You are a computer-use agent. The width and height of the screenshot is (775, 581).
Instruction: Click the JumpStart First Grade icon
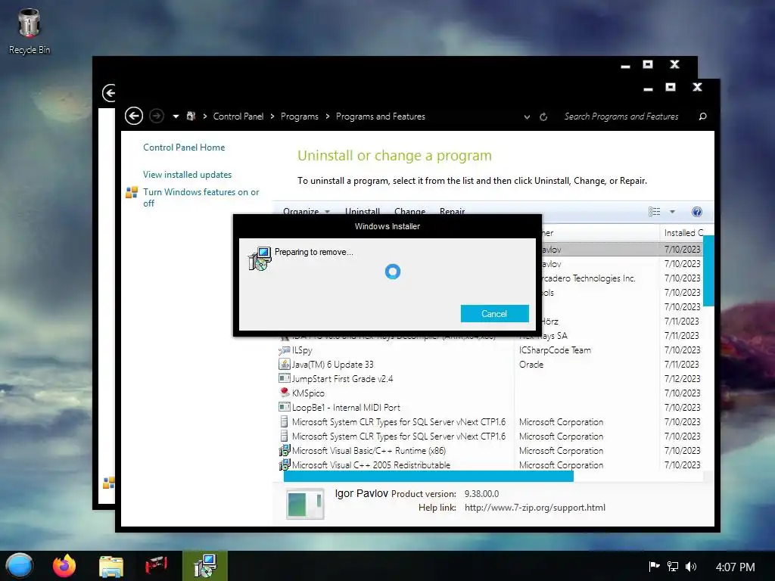285,378
